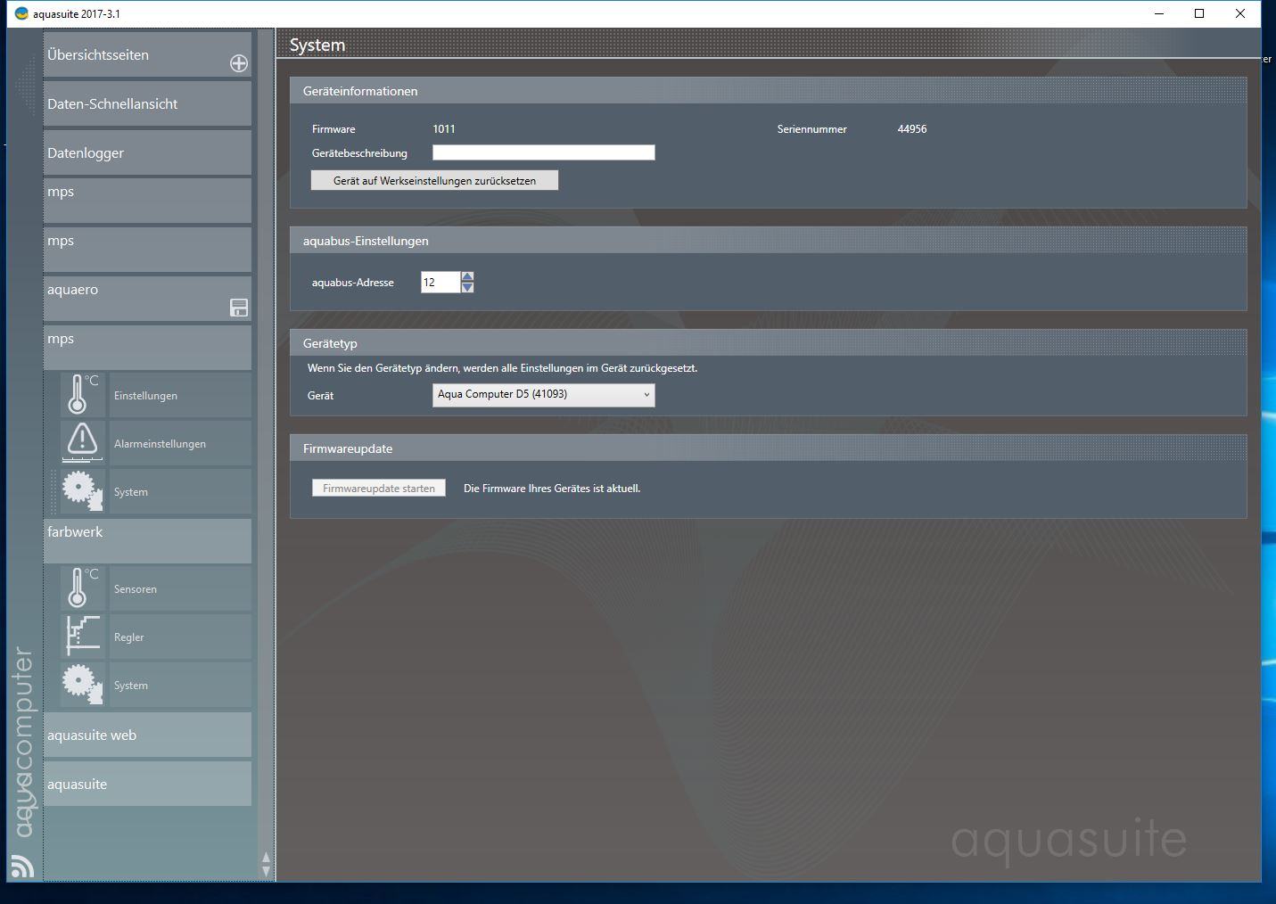Click sidebar scroll up arrow

pos(266,858)
